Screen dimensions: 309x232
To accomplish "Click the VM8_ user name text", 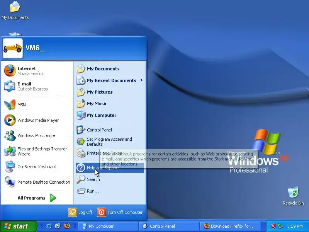I will [x=34, y=48].
